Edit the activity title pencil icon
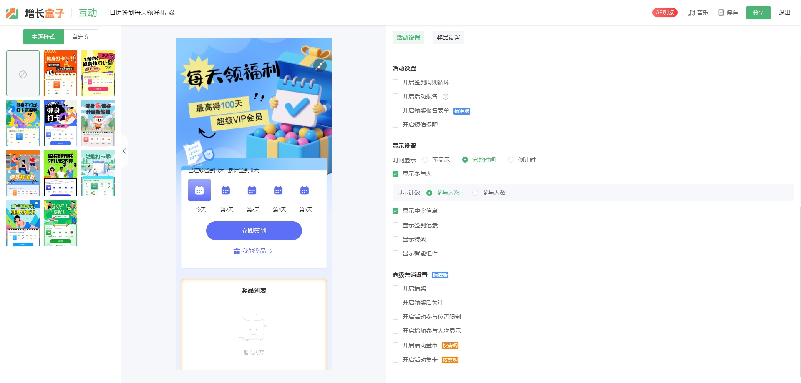 click(x=172, y=13)
